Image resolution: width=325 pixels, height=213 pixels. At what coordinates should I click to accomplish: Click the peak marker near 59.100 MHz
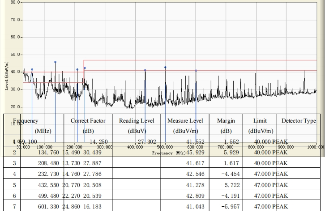[x=32, y=70]
